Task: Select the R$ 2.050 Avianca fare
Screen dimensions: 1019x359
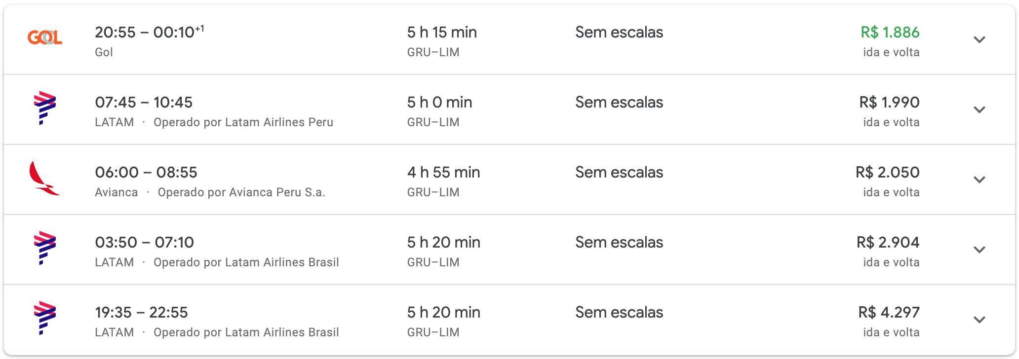Action: click(x=888, y=173)
